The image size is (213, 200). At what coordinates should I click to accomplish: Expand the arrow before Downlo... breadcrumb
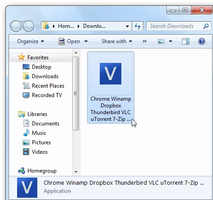(79, 27)
